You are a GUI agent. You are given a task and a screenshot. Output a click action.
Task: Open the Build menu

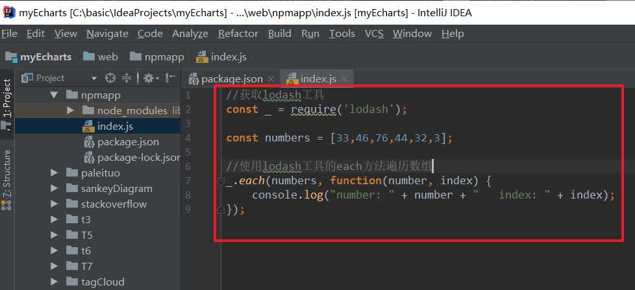pos(279,34)
